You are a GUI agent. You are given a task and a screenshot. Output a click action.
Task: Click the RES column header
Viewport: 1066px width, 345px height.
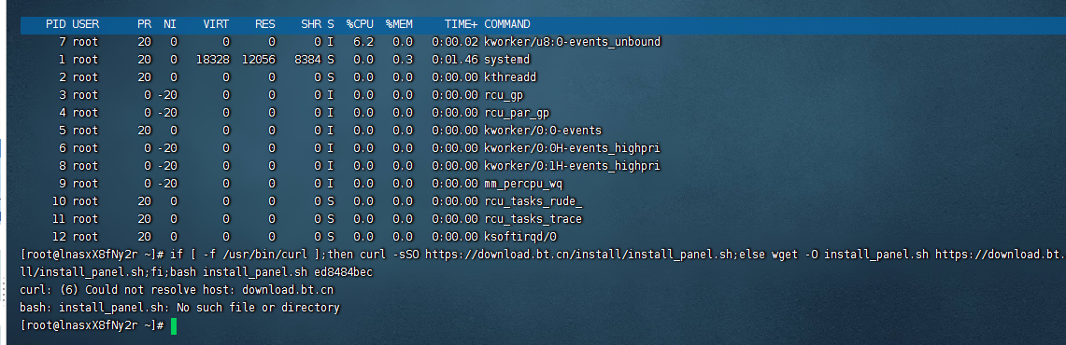coord(264,24)
